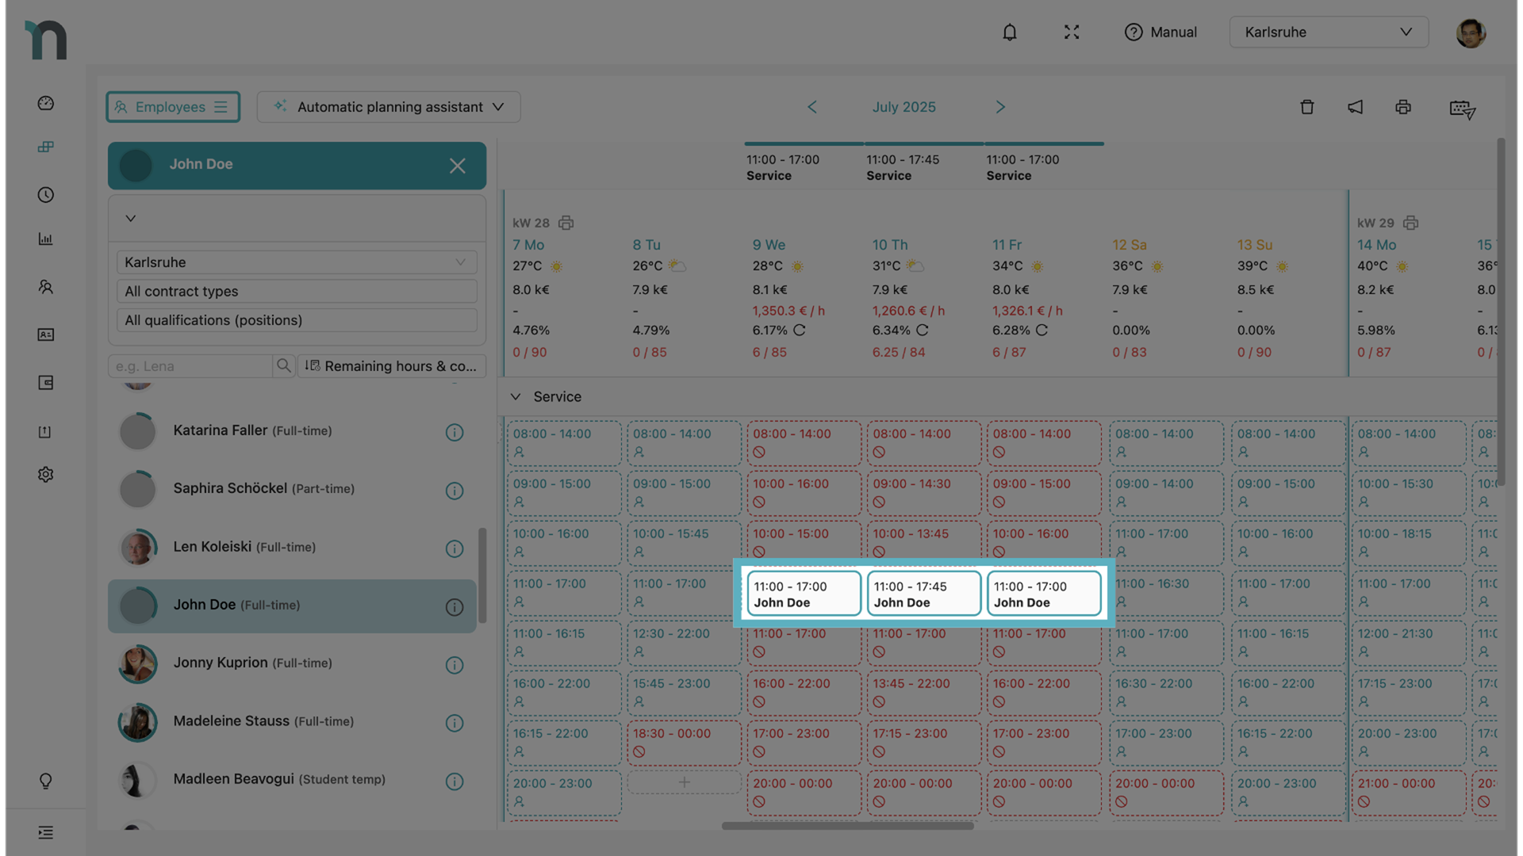Toggle the Employees panel button
Viewport: 1523px width, 856px height.
(x=173, y=107)
